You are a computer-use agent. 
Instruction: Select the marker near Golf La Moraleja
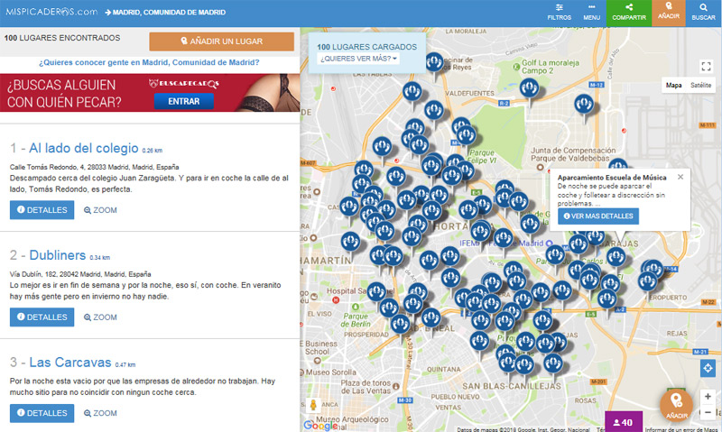tap(529, 87)
